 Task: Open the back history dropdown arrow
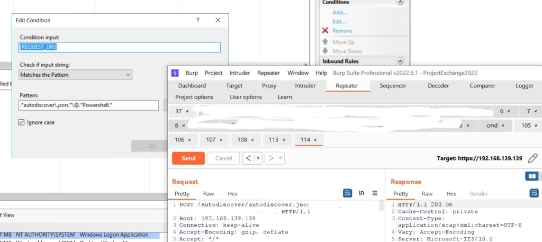[x=258, y=158]
